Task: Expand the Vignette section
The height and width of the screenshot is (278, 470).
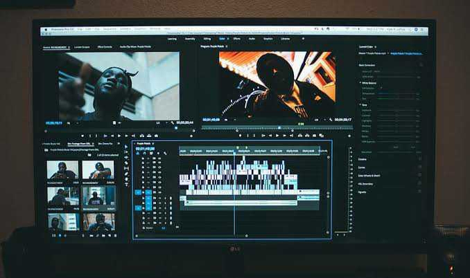Action: click(362, 192)
